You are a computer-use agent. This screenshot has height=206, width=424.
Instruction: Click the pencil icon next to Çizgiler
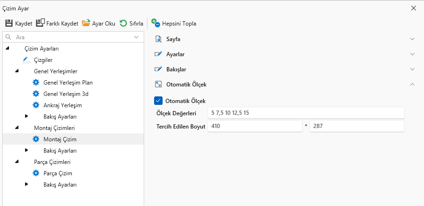point(26,60)
